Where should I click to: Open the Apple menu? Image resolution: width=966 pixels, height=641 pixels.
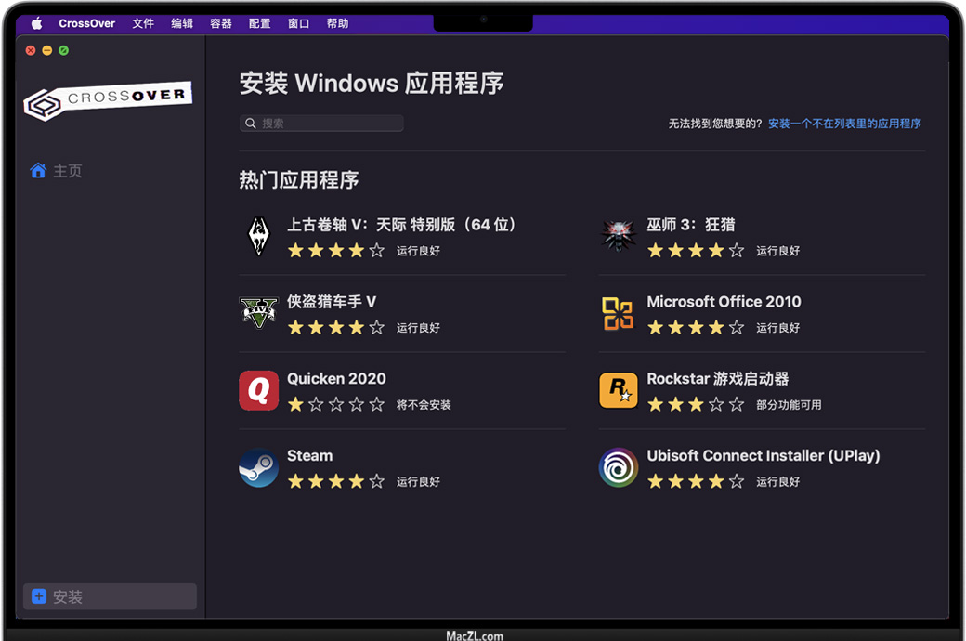tap(37, 23)
